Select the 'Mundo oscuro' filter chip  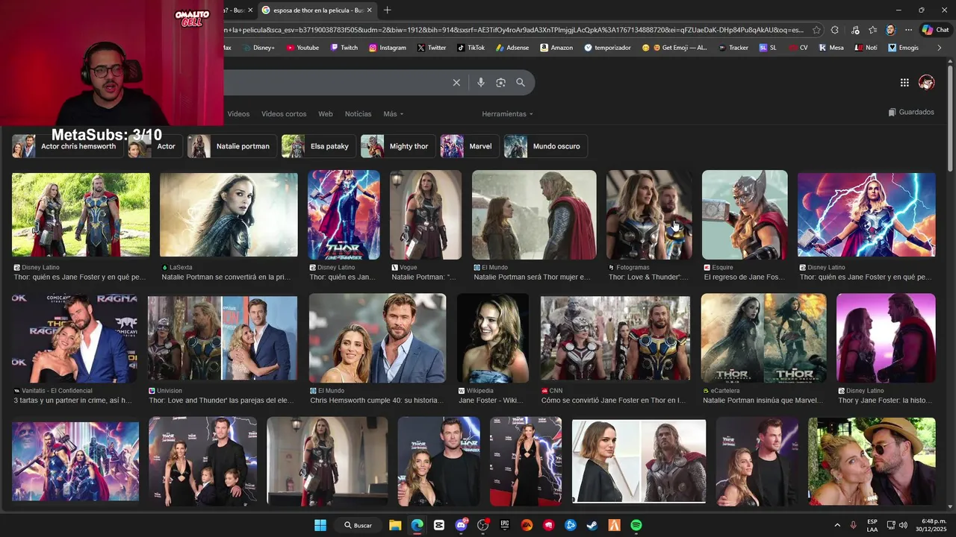545,146
